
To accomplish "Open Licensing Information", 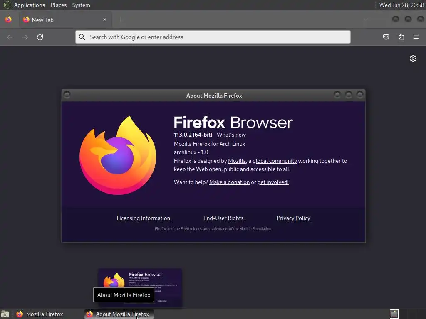I will pos(144,218).
